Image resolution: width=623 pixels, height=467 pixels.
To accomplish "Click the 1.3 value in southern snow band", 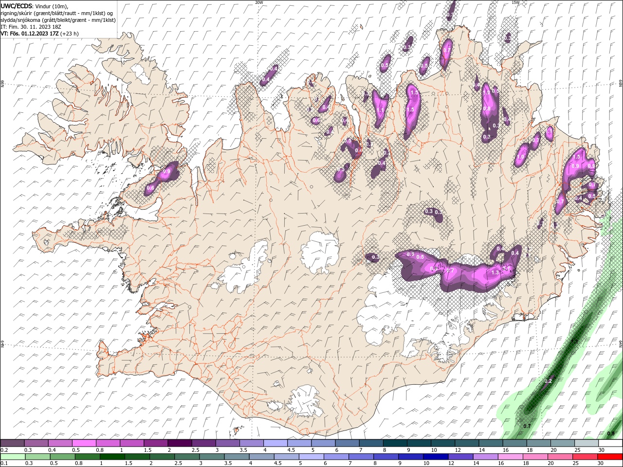I will click(x=495, y=273).
